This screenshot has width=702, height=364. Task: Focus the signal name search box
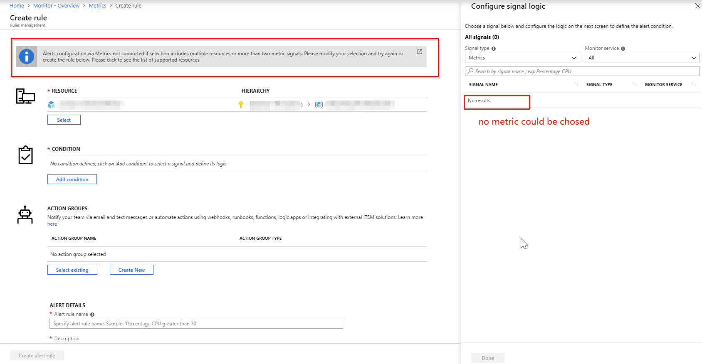pyautogui.click(x=582, y=71)
